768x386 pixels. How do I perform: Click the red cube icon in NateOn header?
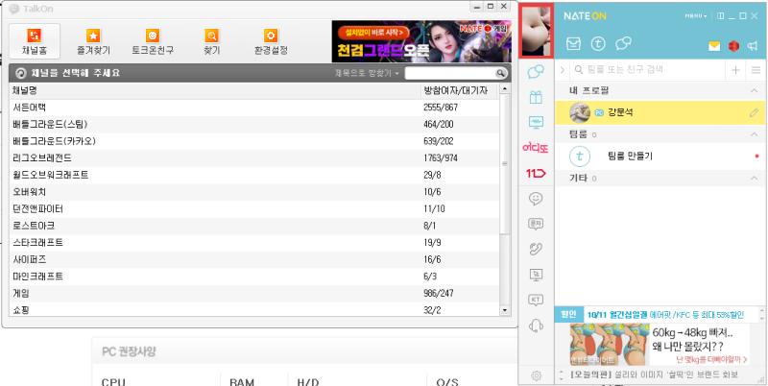click(733, 46)
